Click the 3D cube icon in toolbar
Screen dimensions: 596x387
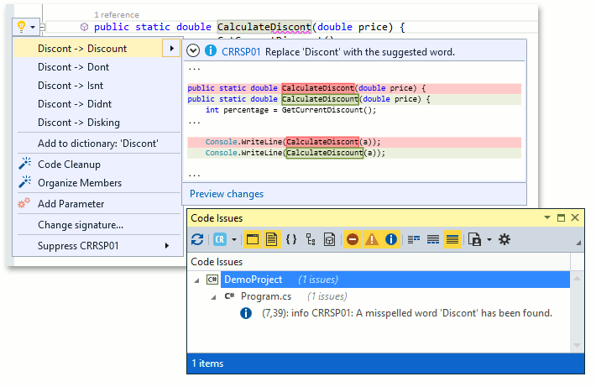click(x=331, y=239)
